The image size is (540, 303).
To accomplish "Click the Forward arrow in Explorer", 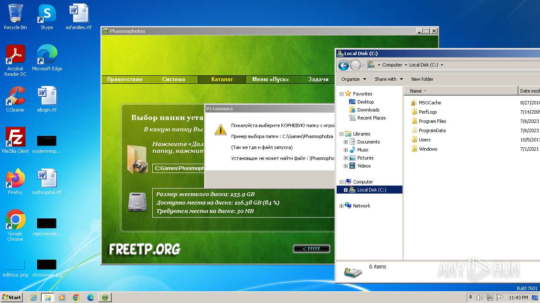I will [x=355, y=65].
